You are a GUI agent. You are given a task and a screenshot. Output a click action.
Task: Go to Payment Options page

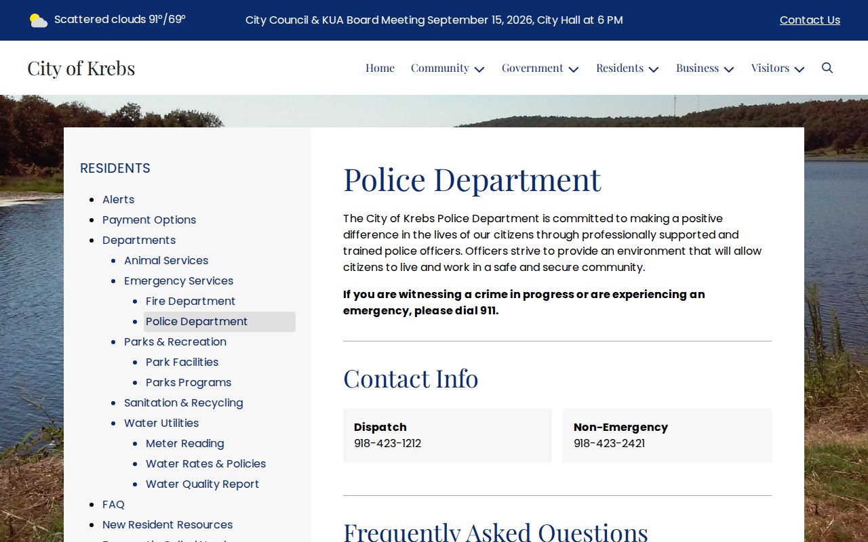click(x=149, y=220)
